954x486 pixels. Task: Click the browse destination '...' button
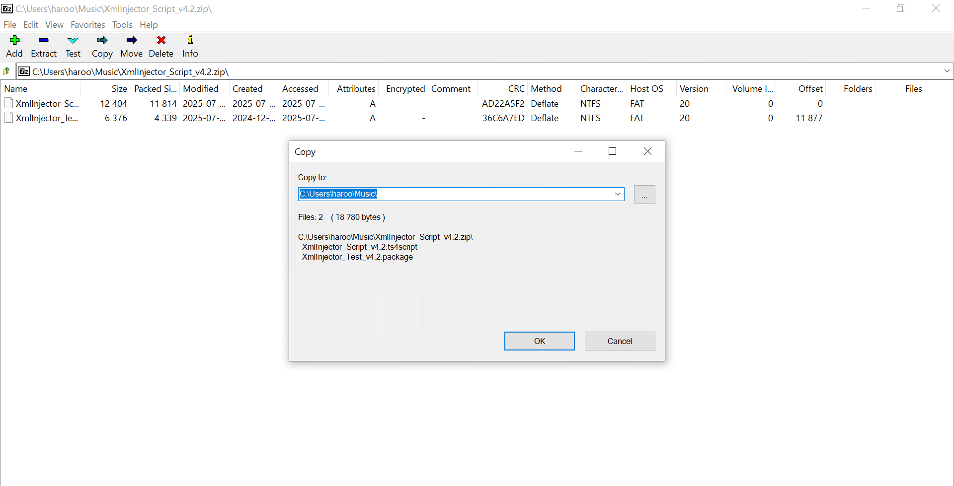(x=644, y=194)
